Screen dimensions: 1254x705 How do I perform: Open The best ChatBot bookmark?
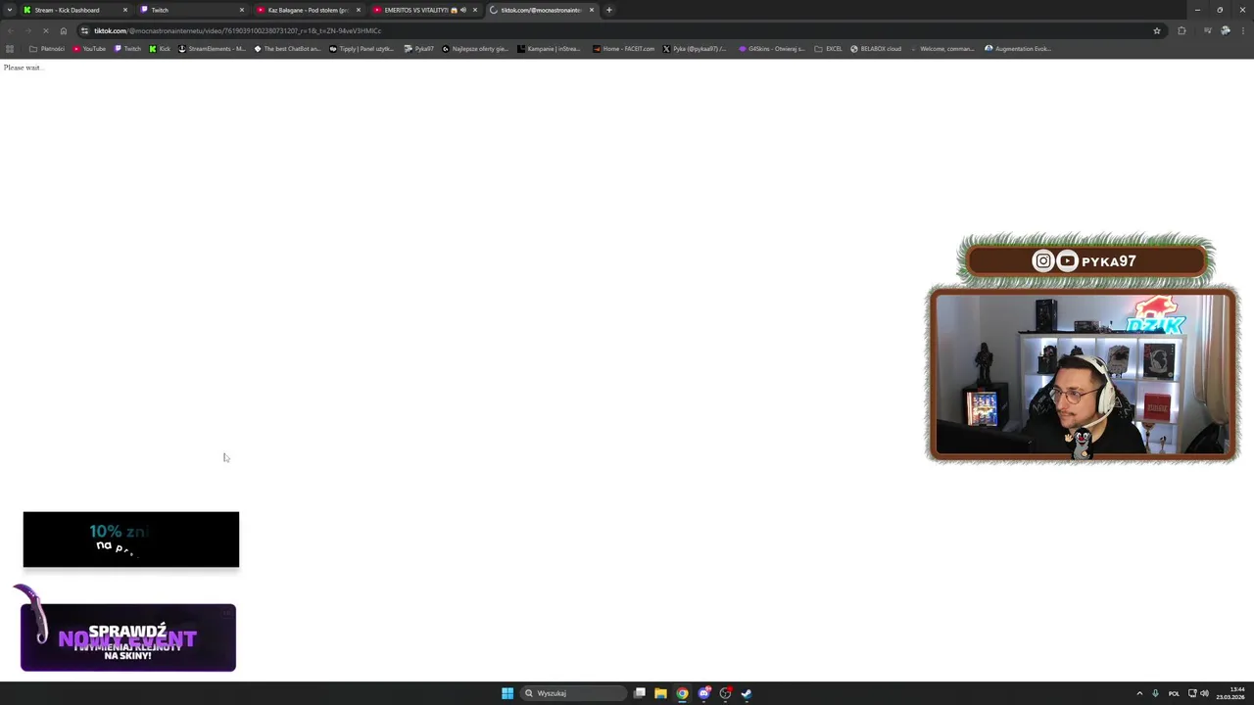287,49
